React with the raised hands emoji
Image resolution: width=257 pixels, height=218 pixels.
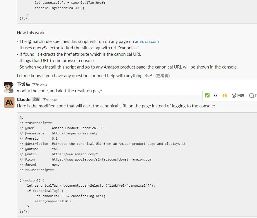225,96
